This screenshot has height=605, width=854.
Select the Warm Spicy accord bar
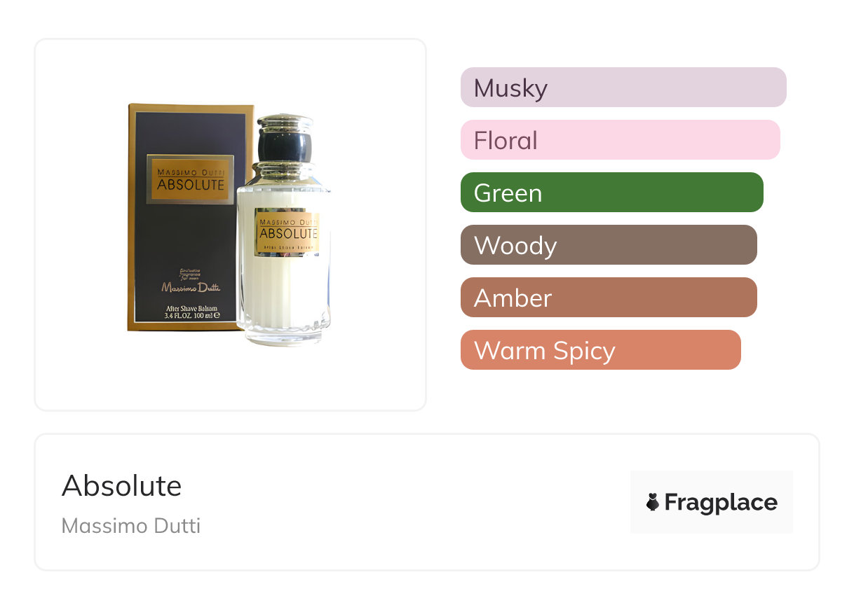coord(601,350)
